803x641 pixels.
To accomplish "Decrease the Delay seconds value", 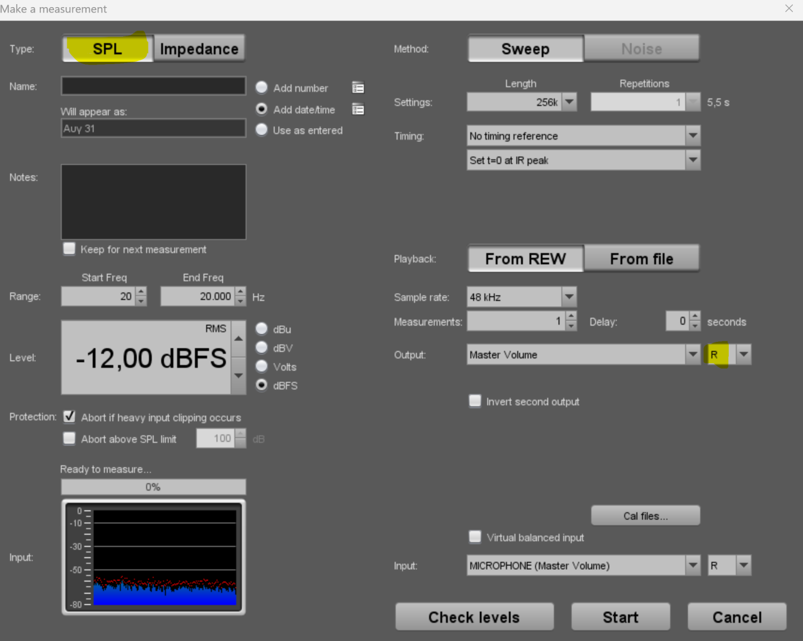I will [x=695, y=326].
